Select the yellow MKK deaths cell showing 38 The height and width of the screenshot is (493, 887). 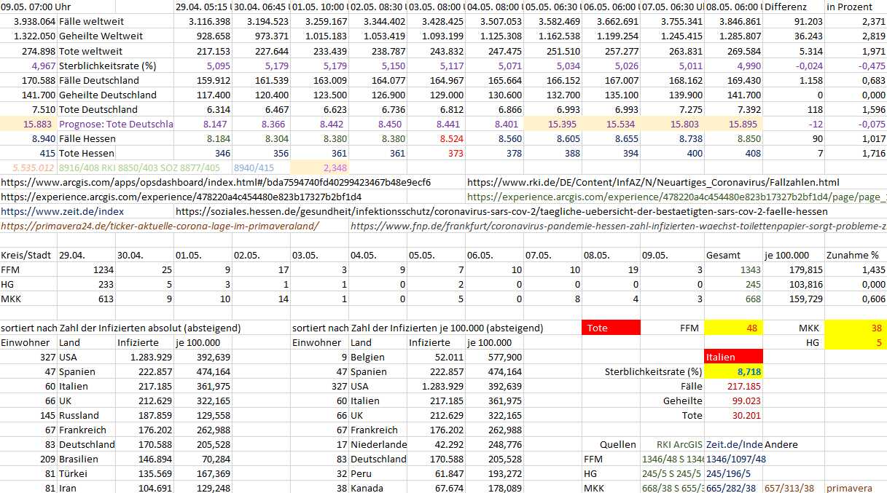coord(855,328)
